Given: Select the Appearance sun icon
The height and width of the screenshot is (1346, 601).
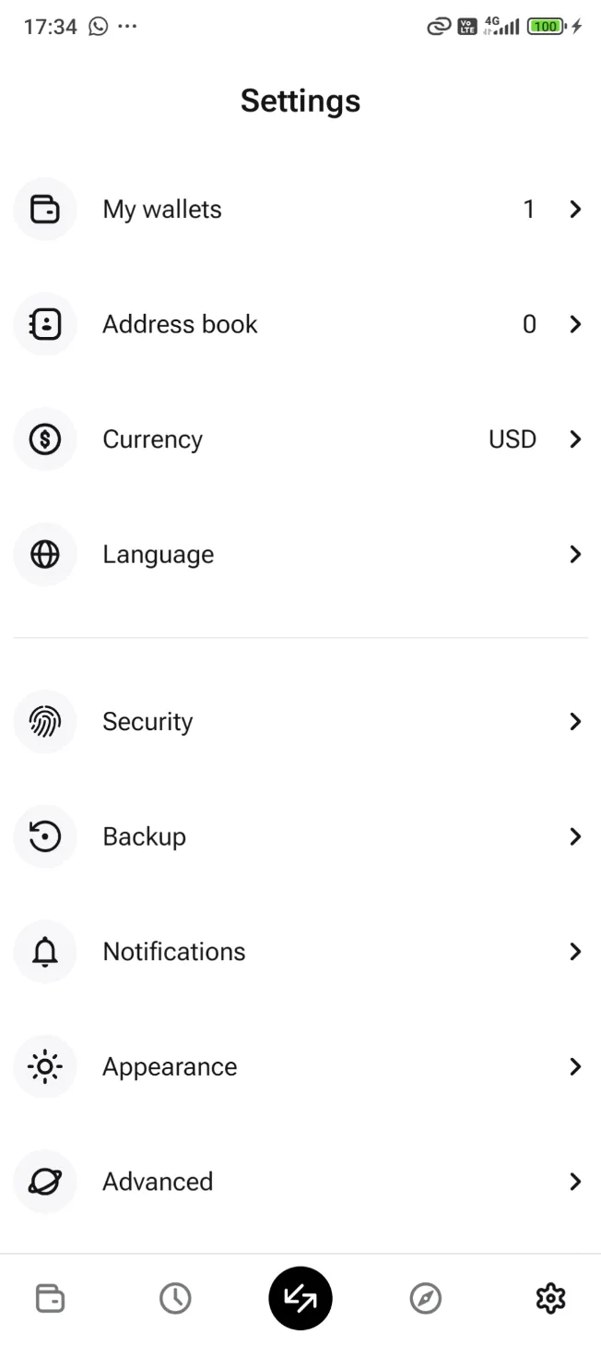Looking at the screenshot, I should pyautogui.click(x=44, y=1066).
